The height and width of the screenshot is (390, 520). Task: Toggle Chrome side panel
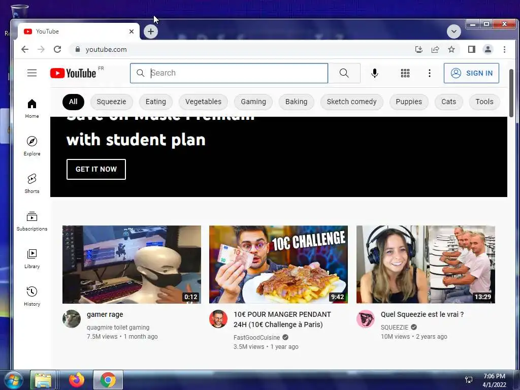coord(472,49)
